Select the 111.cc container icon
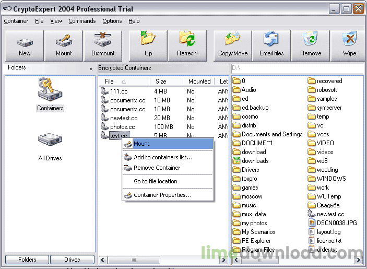The height and width of the screenshot is (269, 367). 104,91
